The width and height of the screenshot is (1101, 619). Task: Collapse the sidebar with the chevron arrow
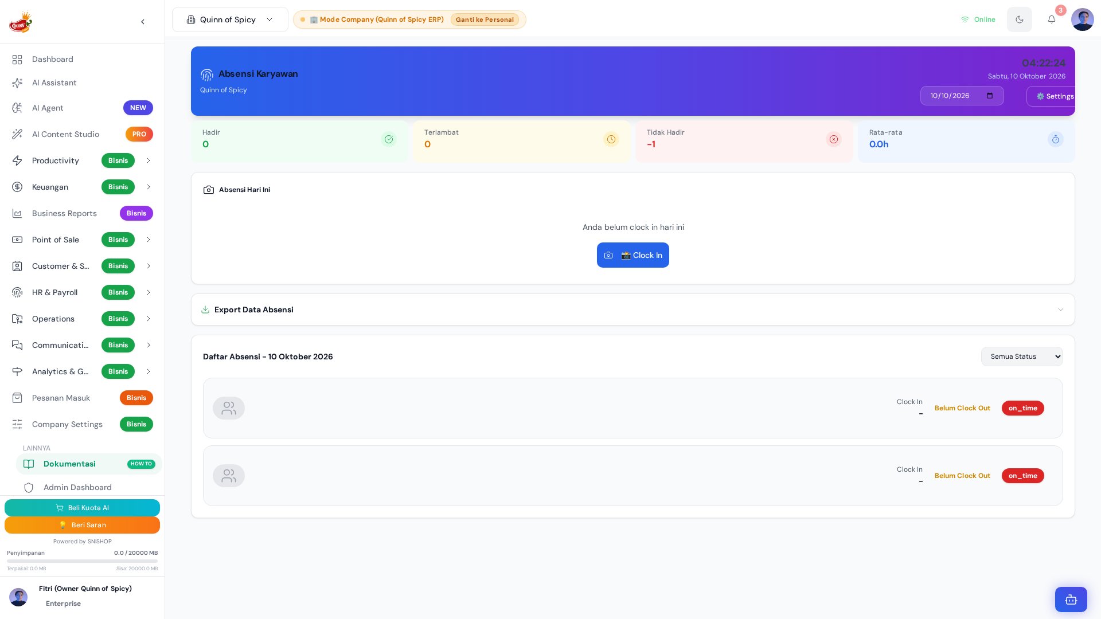coord(143,22)
